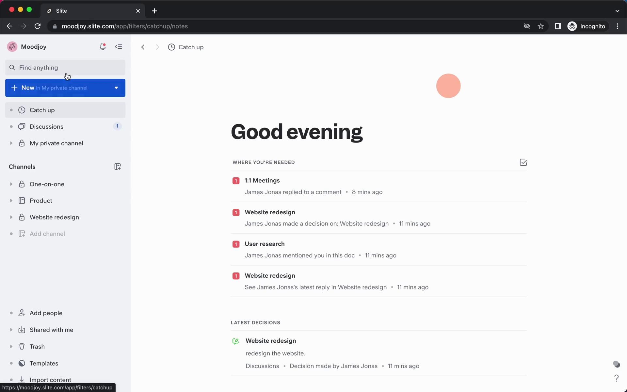The image size is (627, 392).
Task: Collapse the sidebar with the toggle icon
Action: tap(119, 47)
